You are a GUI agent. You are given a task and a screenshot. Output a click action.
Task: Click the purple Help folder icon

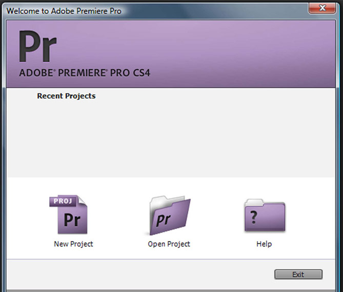tap(264, 217)
